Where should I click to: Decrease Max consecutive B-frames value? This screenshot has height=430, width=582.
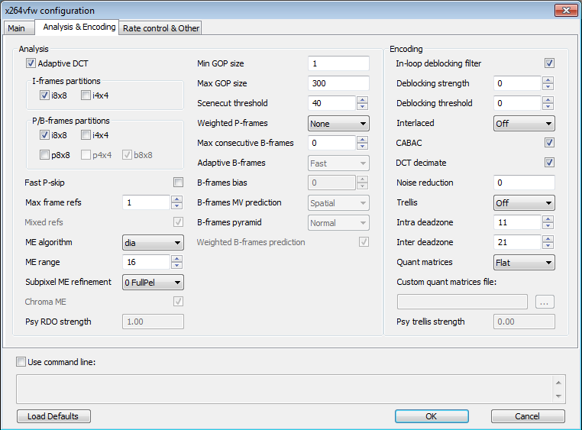coord(362,146)
